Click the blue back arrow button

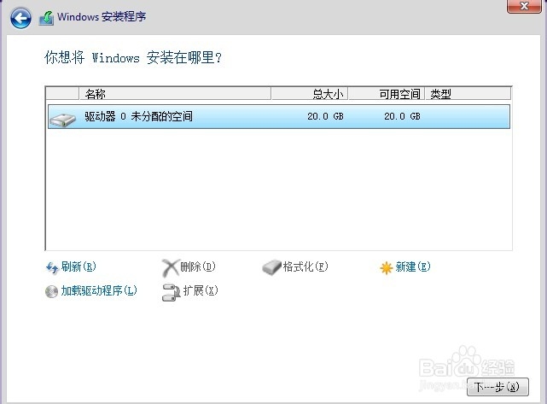click(20, 18)
